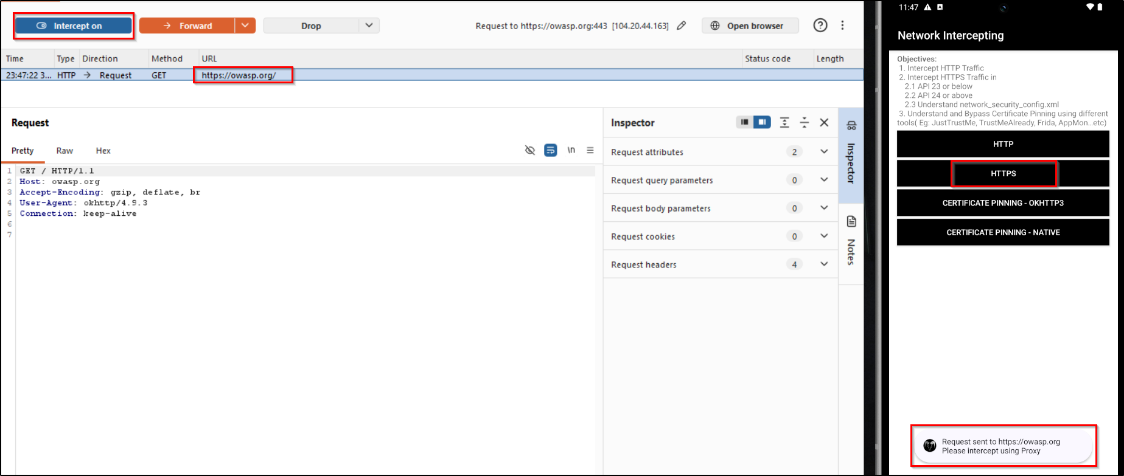Image resolution: width=1124 pixels, height=476 pixels.
Task: Tap the Wi-Fi status icon on phone
Action: tap(1090, 7)
